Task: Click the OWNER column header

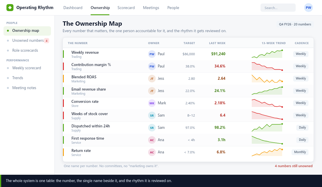Action: click(154, 43)
